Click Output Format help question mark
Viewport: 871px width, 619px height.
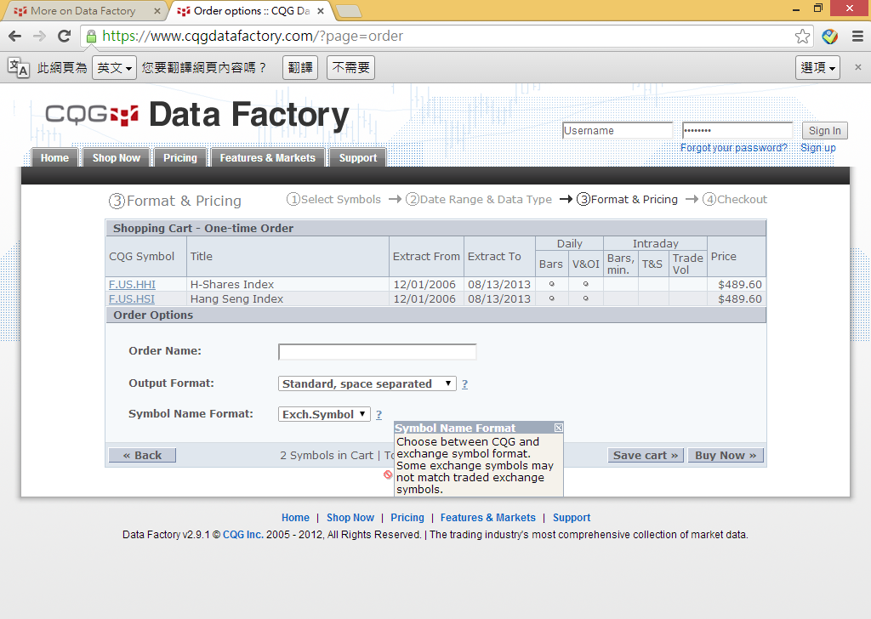(465, 383)
